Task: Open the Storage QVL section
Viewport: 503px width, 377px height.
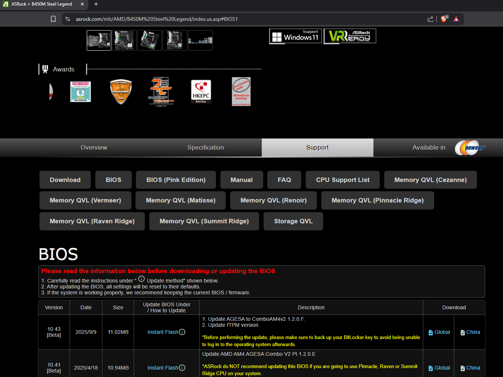Action: pyautogui.click(x=293, y=221)
